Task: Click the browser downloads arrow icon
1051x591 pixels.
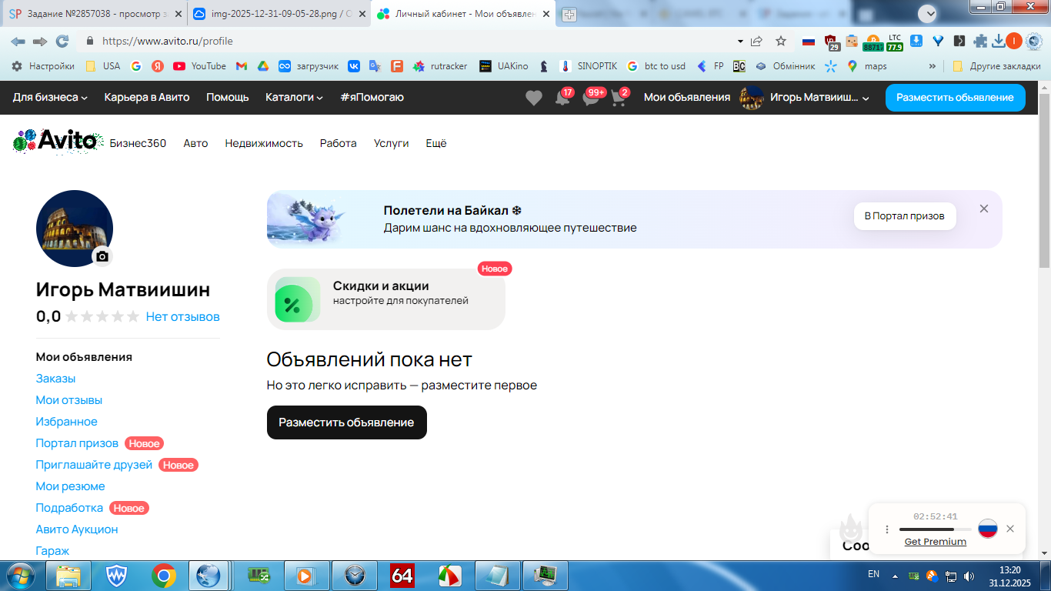Action: point(999,42)
